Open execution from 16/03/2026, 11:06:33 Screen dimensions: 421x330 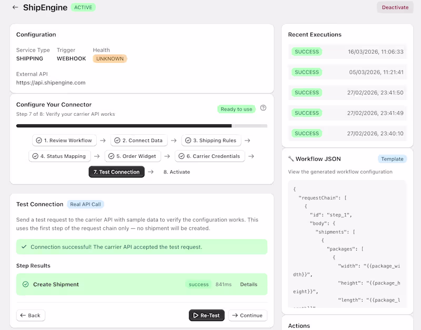[347, 52]
